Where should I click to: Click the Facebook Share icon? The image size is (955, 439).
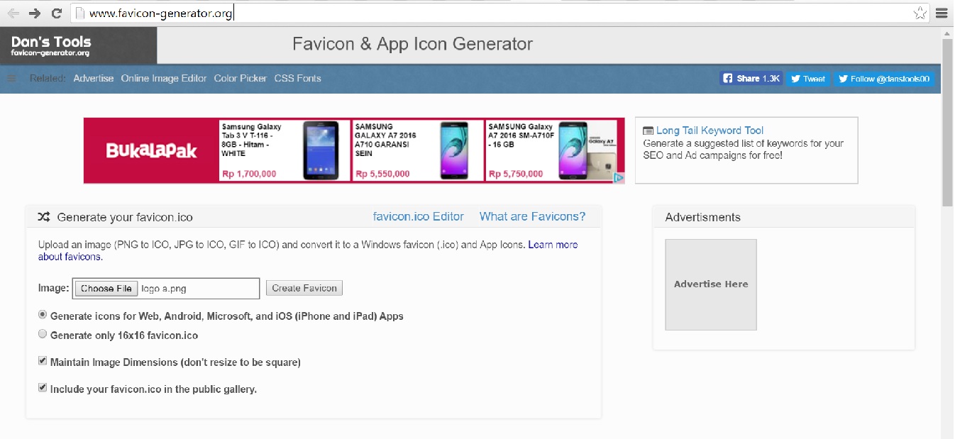tap(728, 78)
